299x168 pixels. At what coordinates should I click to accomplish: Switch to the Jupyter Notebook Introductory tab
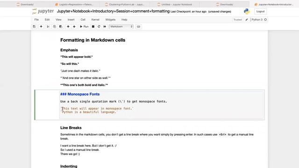point(275,4)
